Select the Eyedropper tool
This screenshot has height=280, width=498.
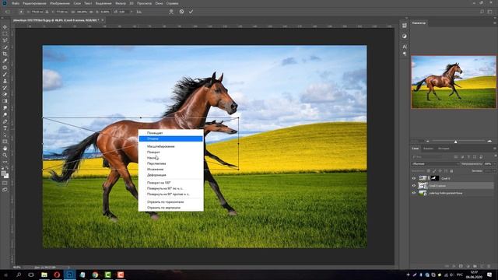5,61
